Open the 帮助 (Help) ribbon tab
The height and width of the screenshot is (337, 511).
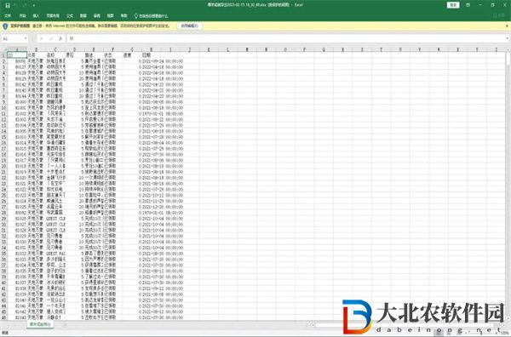coord(123,15)
